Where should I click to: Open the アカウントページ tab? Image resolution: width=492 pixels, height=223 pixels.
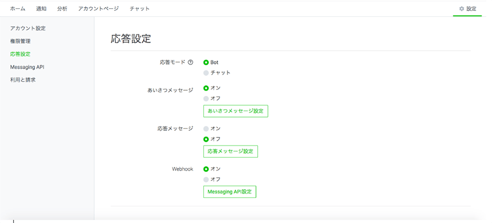98,9
